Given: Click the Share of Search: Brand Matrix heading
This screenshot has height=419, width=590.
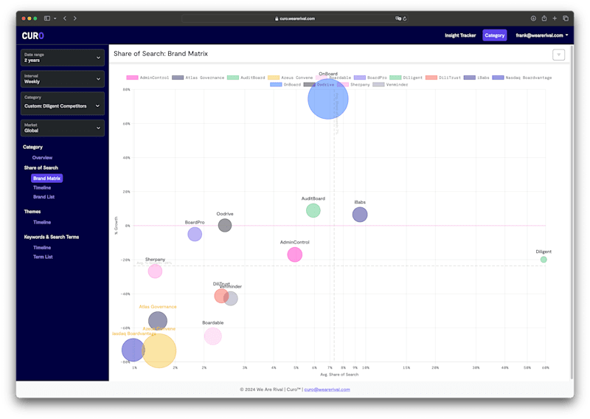Looking at the screenshot, I should pyautogui.click(x=161, y=53).
